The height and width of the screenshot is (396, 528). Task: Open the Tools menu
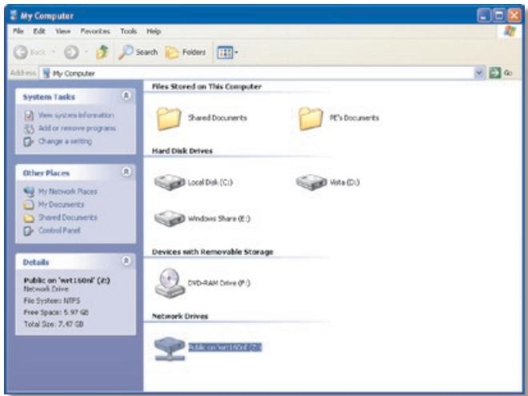[x=129, y=31]
